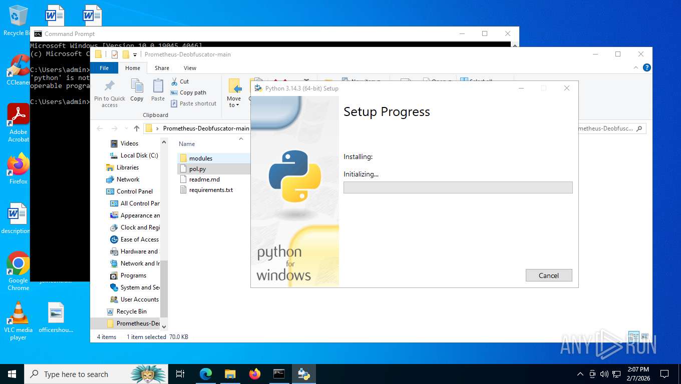Switch to the Home ribbon tab

point(133,68)
